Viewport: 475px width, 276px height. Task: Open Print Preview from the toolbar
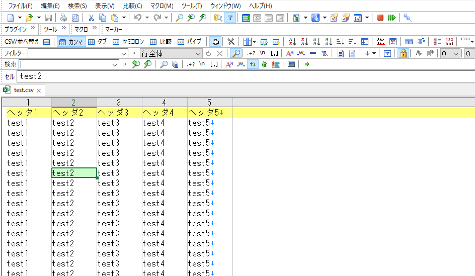(x=75, y=18)
